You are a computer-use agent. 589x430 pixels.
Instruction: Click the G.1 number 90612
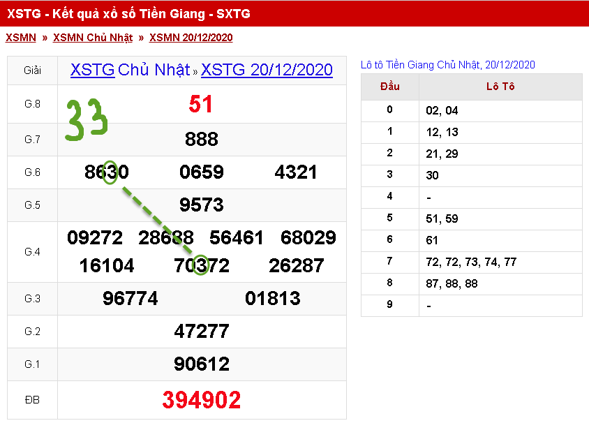[202, 364]
